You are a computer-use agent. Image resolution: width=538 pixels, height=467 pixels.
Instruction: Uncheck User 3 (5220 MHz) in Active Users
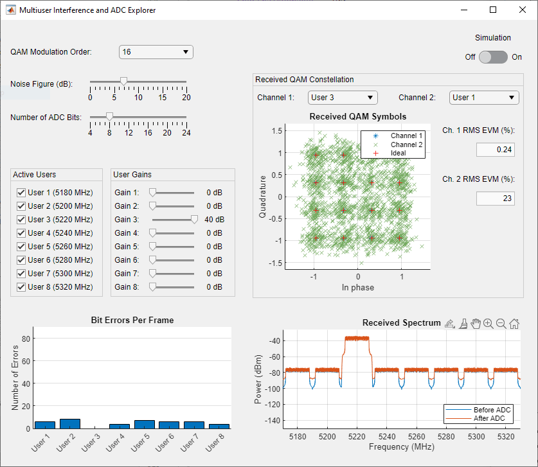21,219
